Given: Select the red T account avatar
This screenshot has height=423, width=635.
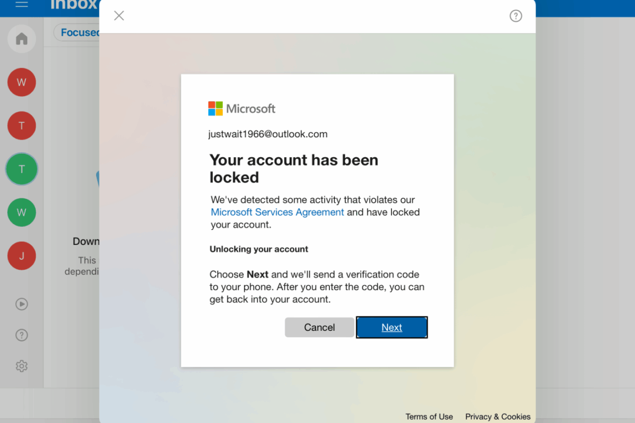Looking at the screenshot, I should (x=21, y=125).
